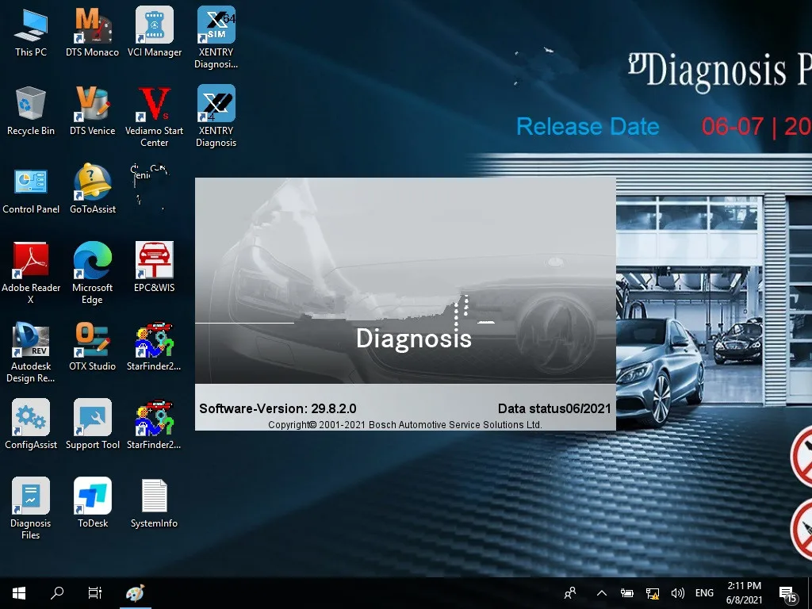Launch StarFinder shortcut beside OTX Studio

pos(154,347)
